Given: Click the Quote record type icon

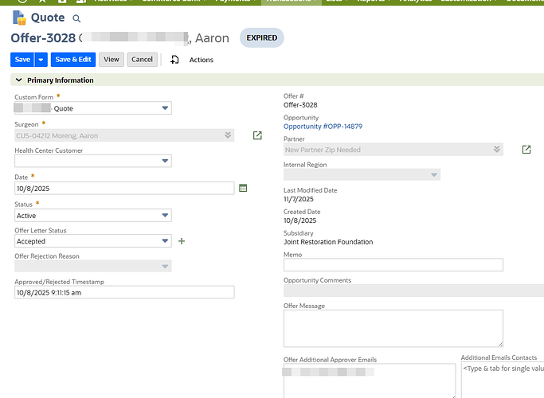Looking at the screenshot, I should click(19, 18).
